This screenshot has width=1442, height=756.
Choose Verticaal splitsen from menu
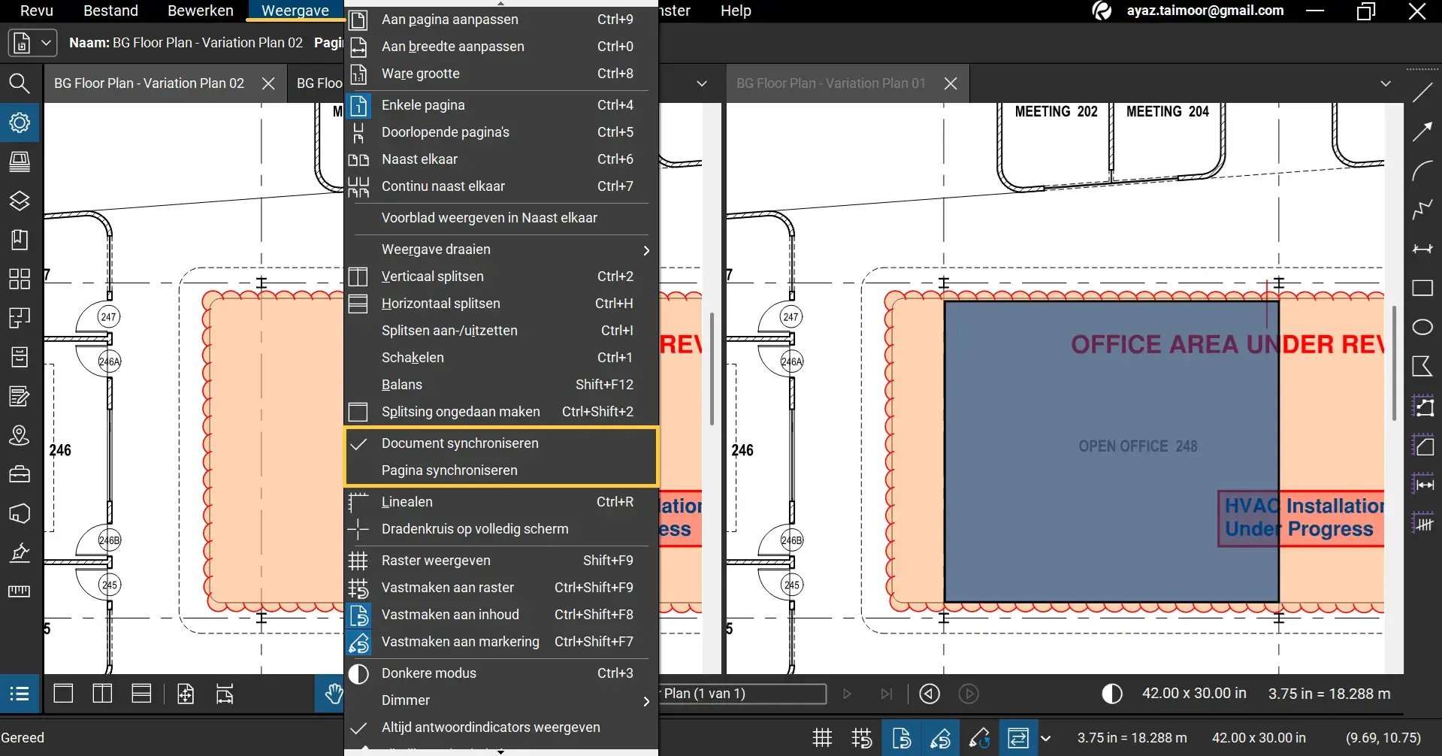click(501, 277)
